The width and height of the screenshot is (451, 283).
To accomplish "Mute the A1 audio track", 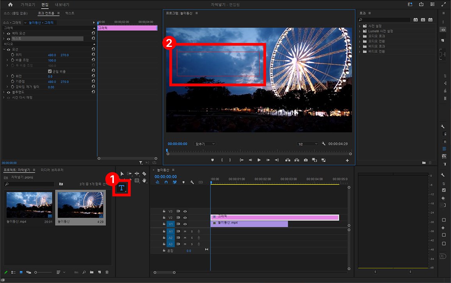I will pyautogui.click(x=185, y=231).
